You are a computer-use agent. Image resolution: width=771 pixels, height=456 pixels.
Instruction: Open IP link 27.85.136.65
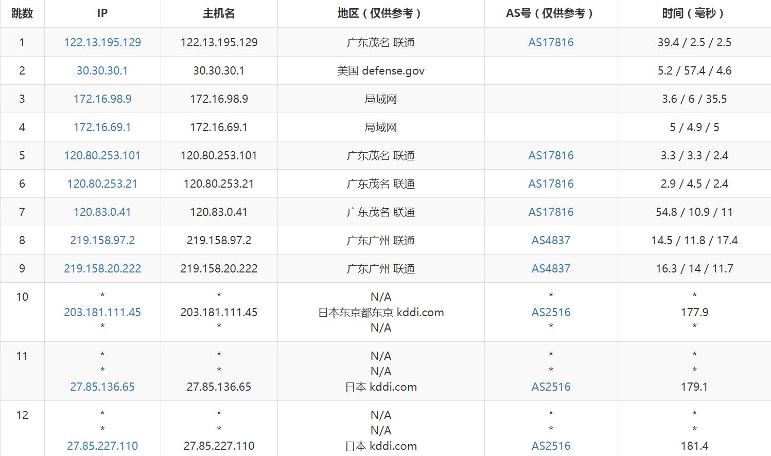[102, 387]
